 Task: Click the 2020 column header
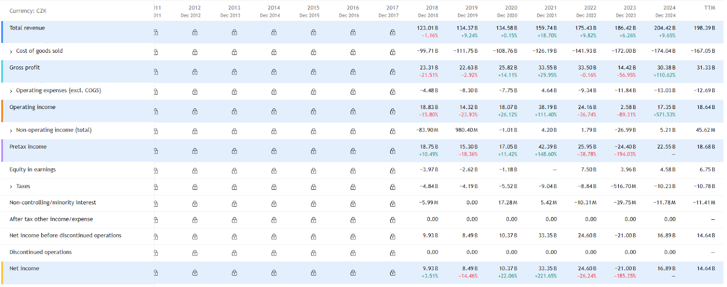(x=508, y=11)
